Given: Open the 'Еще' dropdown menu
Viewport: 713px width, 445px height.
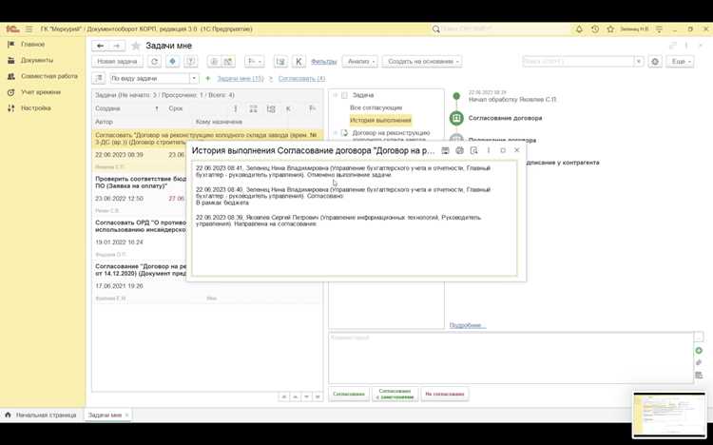Looking at the screenshot, I should pyautogui.click(x=680, y=62).
